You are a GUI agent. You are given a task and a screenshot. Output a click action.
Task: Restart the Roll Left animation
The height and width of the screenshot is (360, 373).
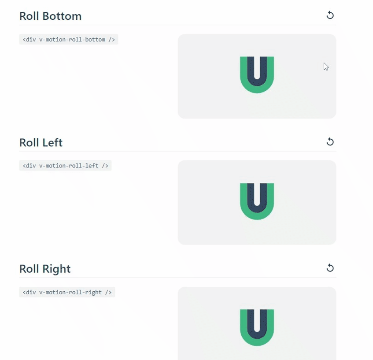tap(330, 141)
